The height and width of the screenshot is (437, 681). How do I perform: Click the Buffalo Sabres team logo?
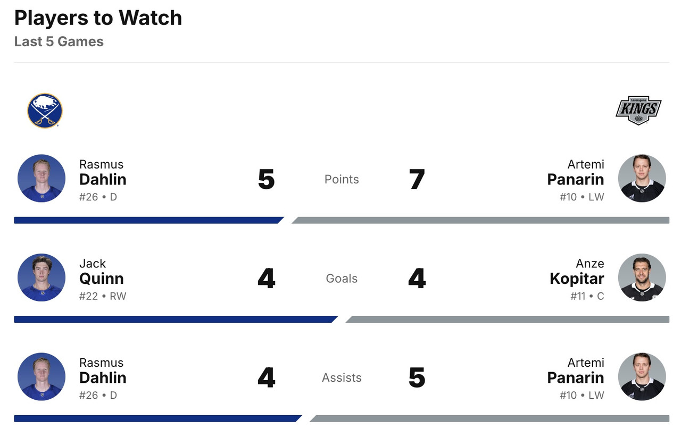45,111
